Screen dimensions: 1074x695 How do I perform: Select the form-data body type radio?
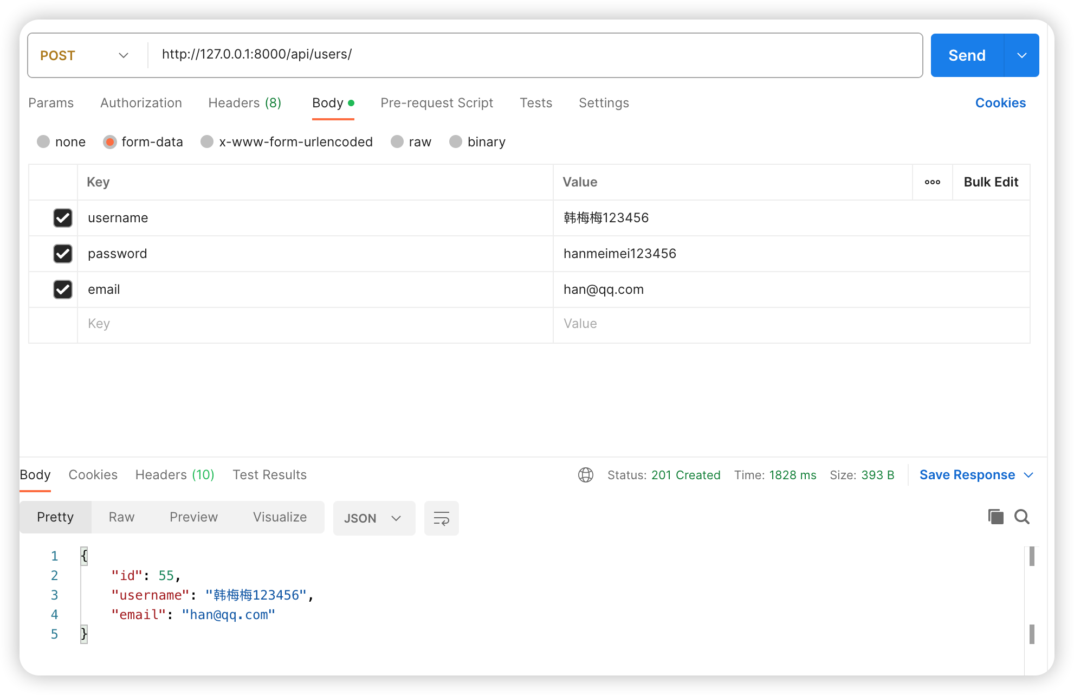tap(109, 141)
